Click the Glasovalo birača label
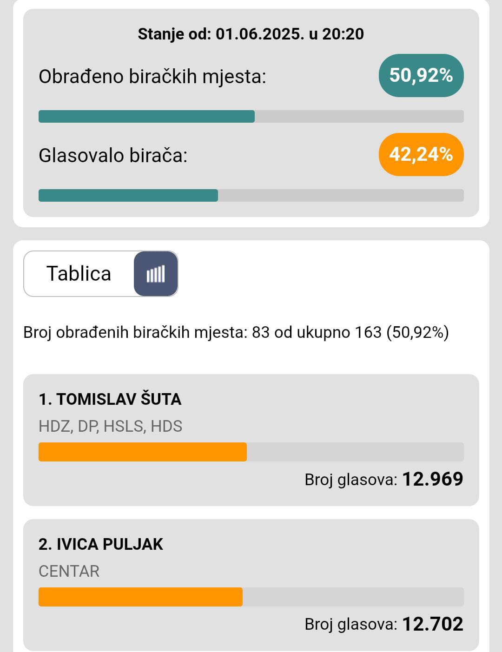The image size is (502, 652). (x=113, y=156)
